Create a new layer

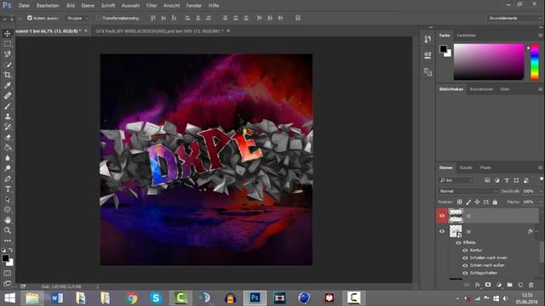click(x=520, y=285)
